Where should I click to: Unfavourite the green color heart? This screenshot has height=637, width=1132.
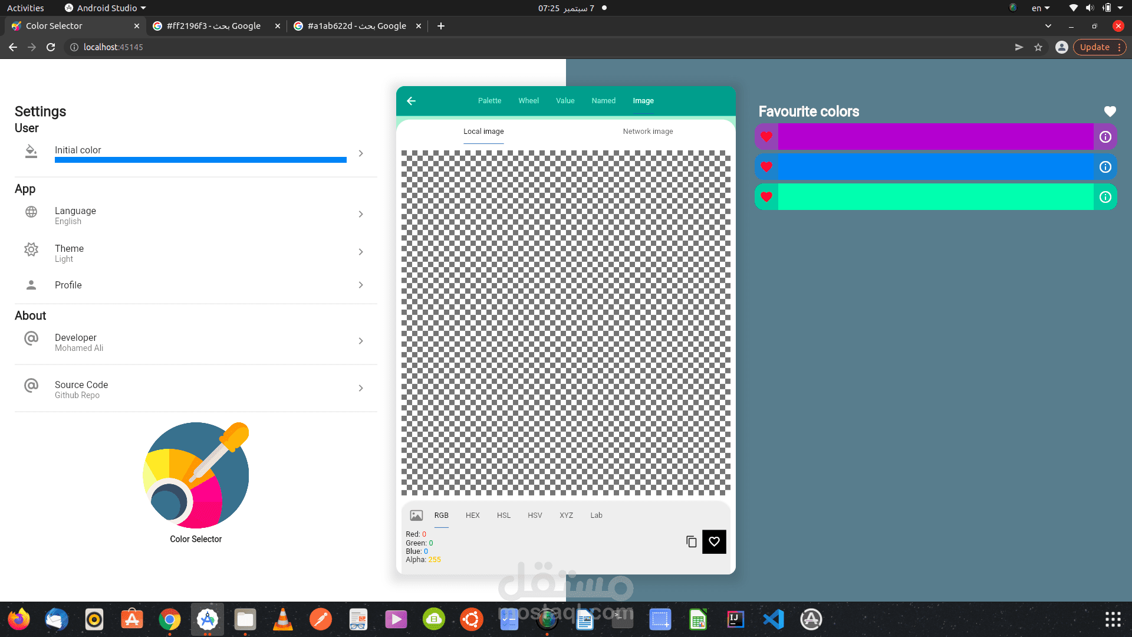coord(766,197)
